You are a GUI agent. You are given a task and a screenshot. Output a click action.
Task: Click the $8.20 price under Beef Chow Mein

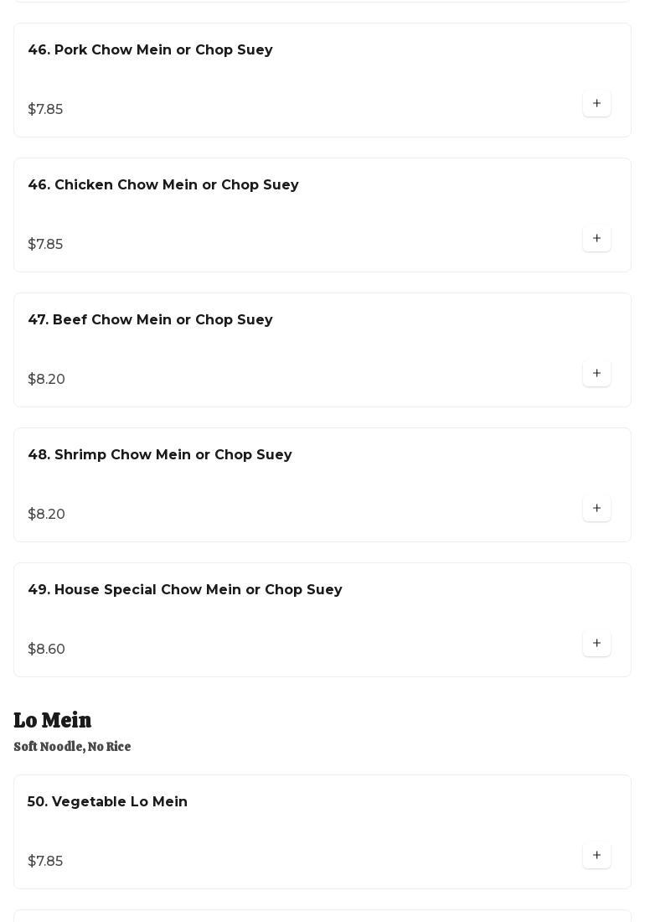[46, 380]
